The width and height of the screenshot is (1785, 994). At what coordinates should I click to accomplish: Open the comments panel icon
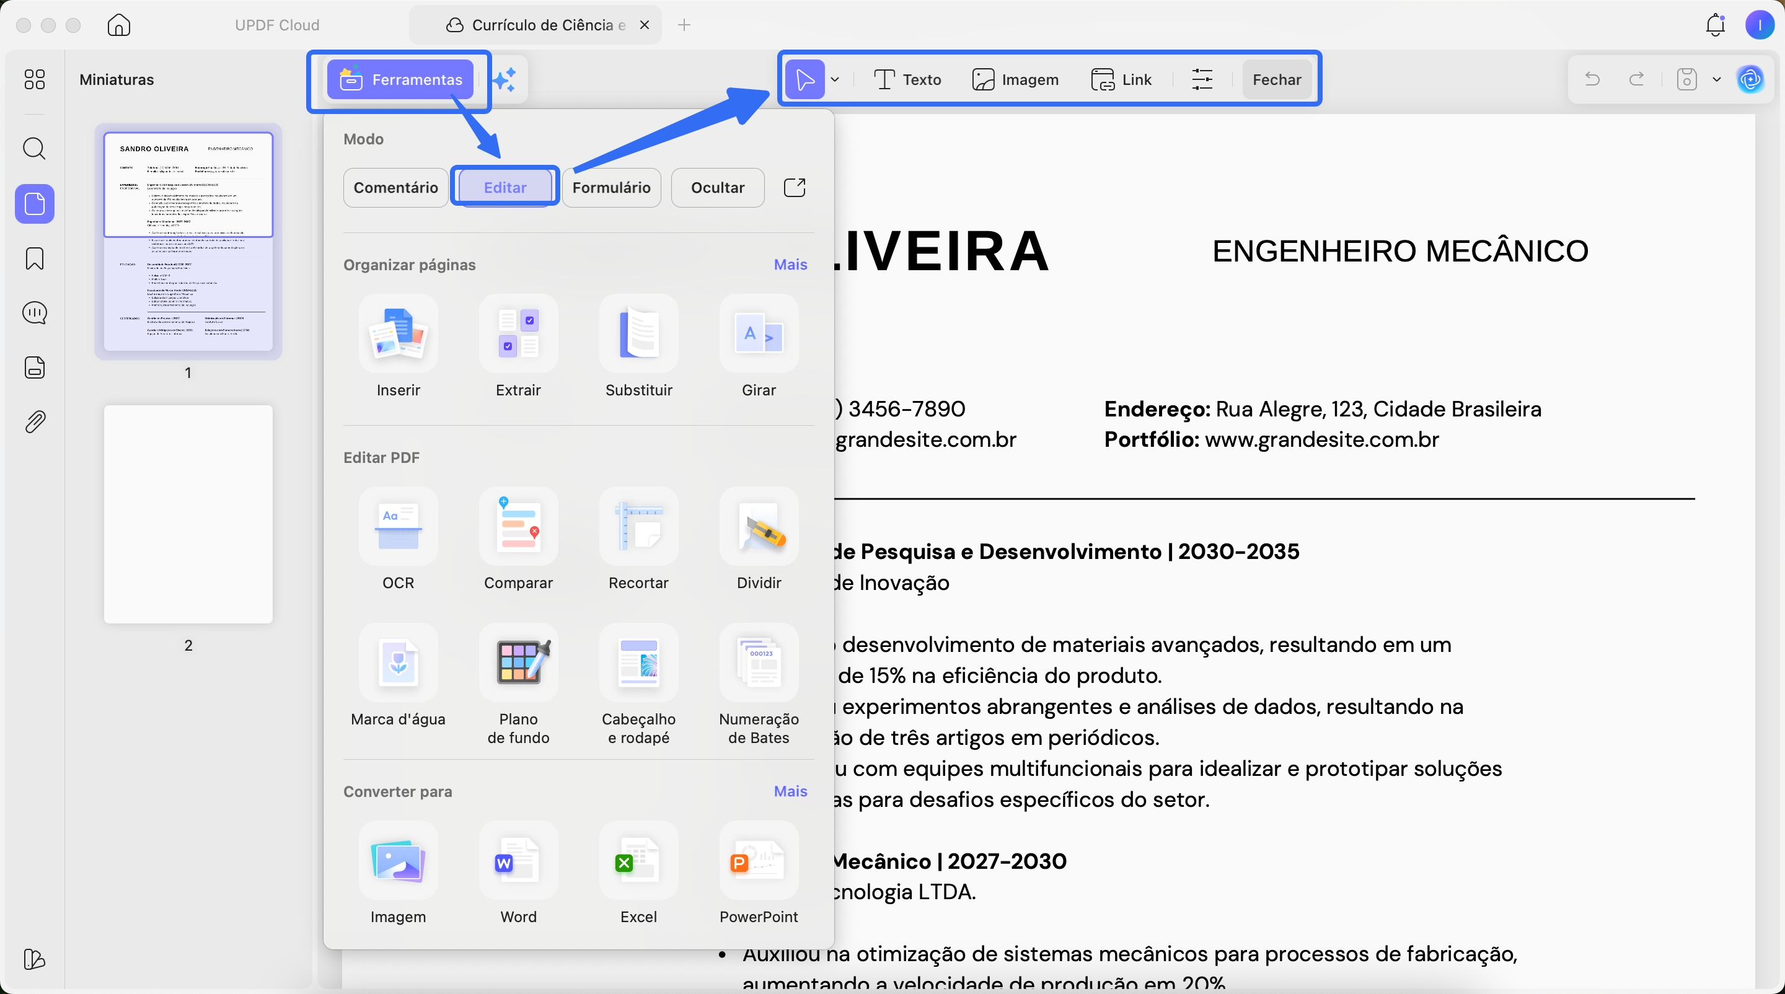pyautogui.click(x=35, y=313)
